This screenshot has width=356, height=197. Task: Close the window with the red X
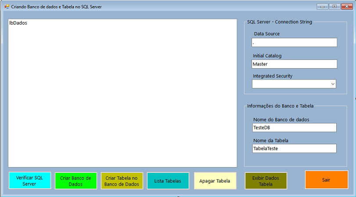[x=347, y=6]
